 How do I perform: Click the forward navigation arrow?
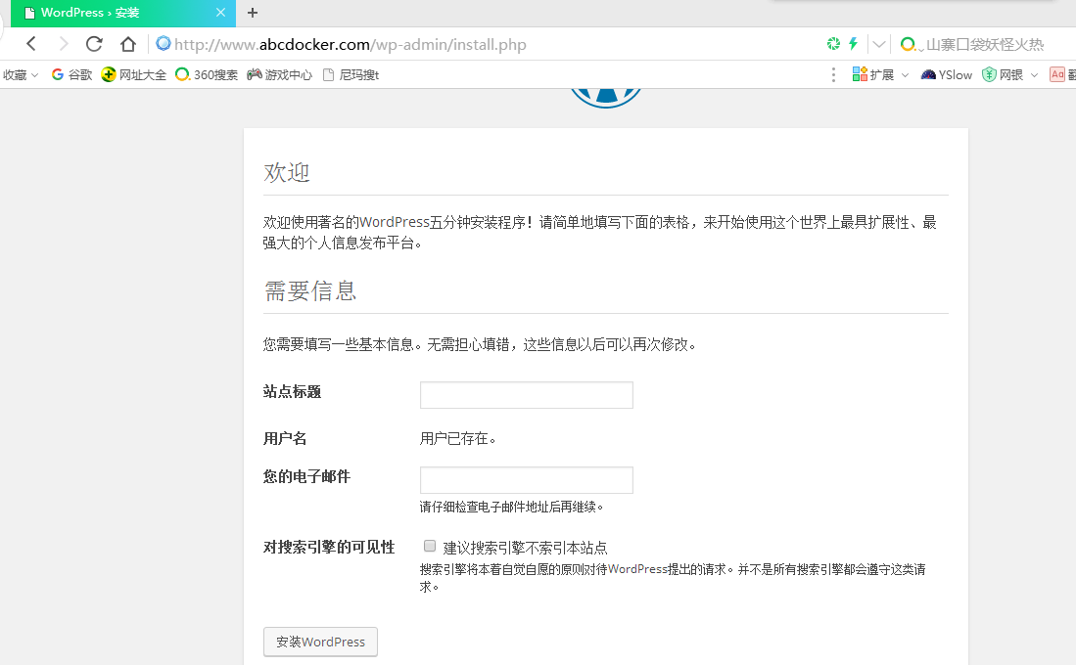click(x=64, y=44)
